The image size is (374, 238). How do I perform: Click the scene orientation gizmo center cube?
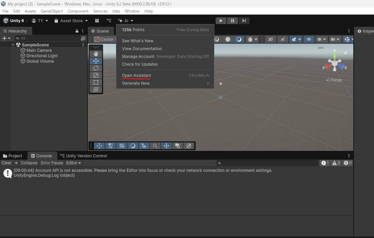tap(335, 63)
